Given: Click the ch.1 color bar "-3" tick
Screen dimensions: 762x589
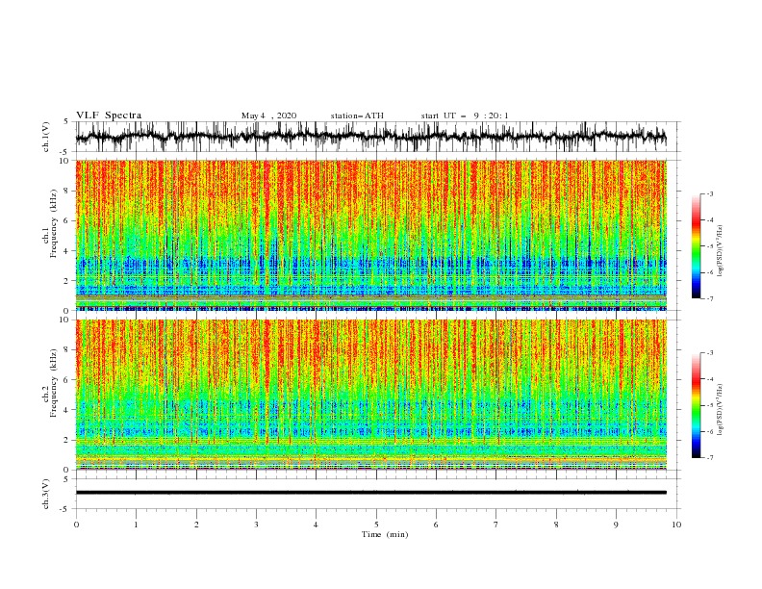Looking at the screenshot, I should tap(709, 193).
